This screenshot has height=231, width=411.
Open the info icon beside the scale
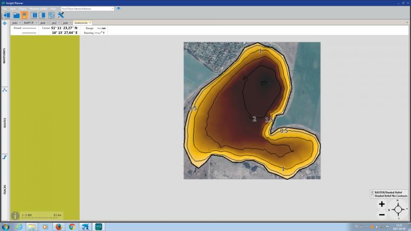point(15,216)
